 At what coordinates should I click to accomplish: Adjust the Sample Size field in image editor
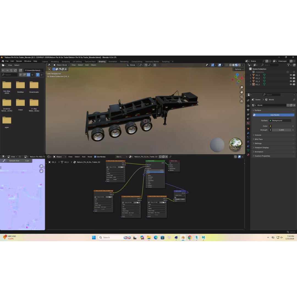pyautogui.click(x=19, y=161)
